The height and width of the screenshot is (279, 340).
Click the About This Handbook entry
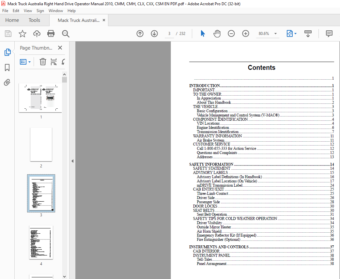click(265, 102)
